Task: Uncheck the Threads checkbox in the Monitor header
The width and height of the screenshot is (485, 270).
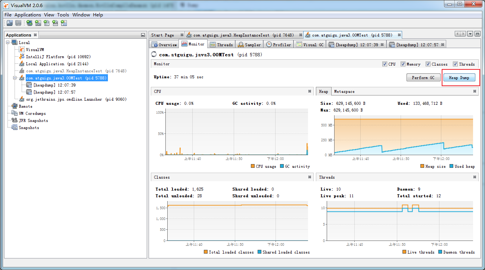Action: (x=455, y=64)
